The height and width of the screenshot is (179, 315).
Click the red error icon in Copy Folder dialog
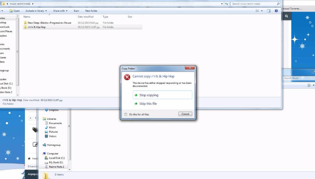(127, 77)
